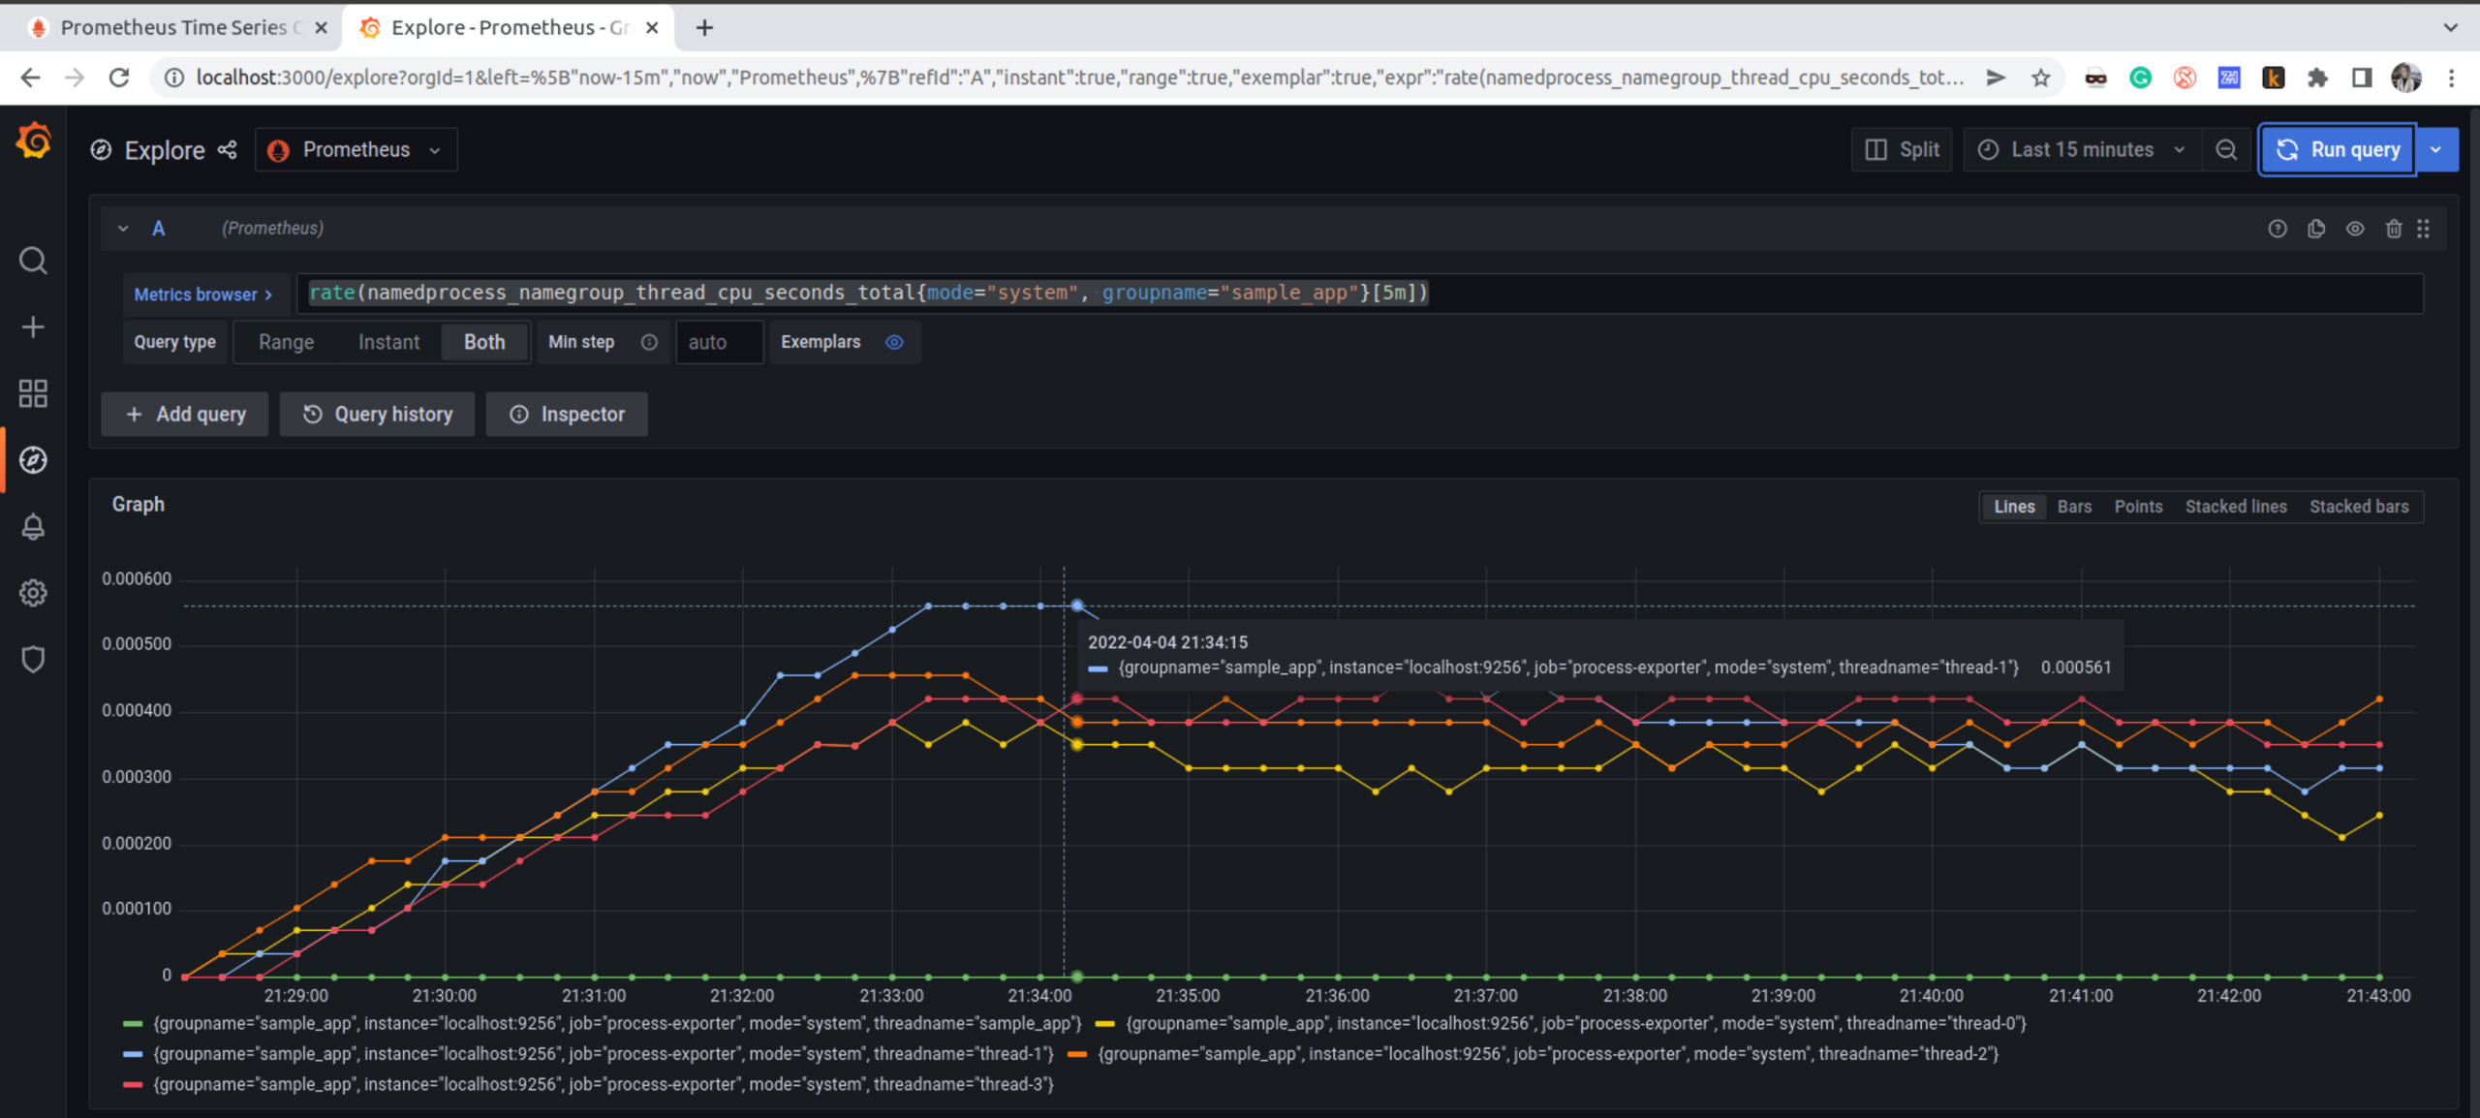Toggle the Exemplars eye switch
2480x1118 pixels.
(894, 342)
